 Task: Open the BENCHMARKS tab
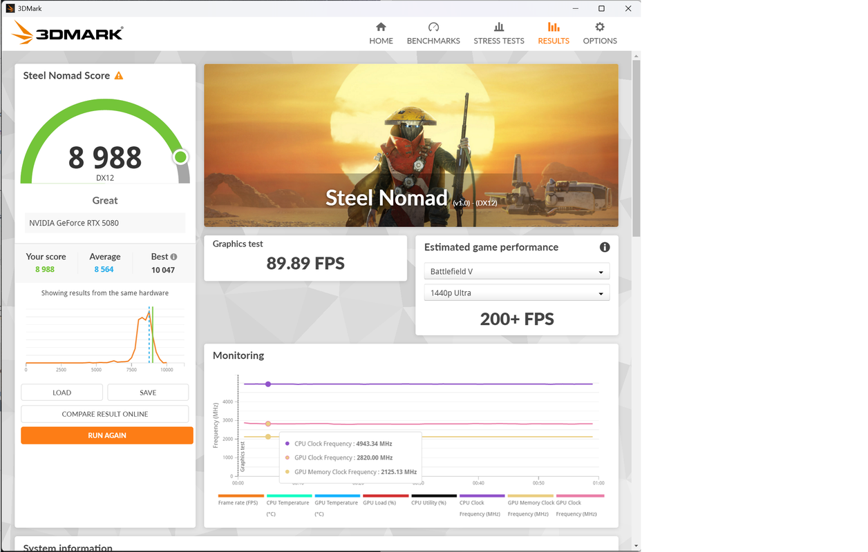point(433,33)
